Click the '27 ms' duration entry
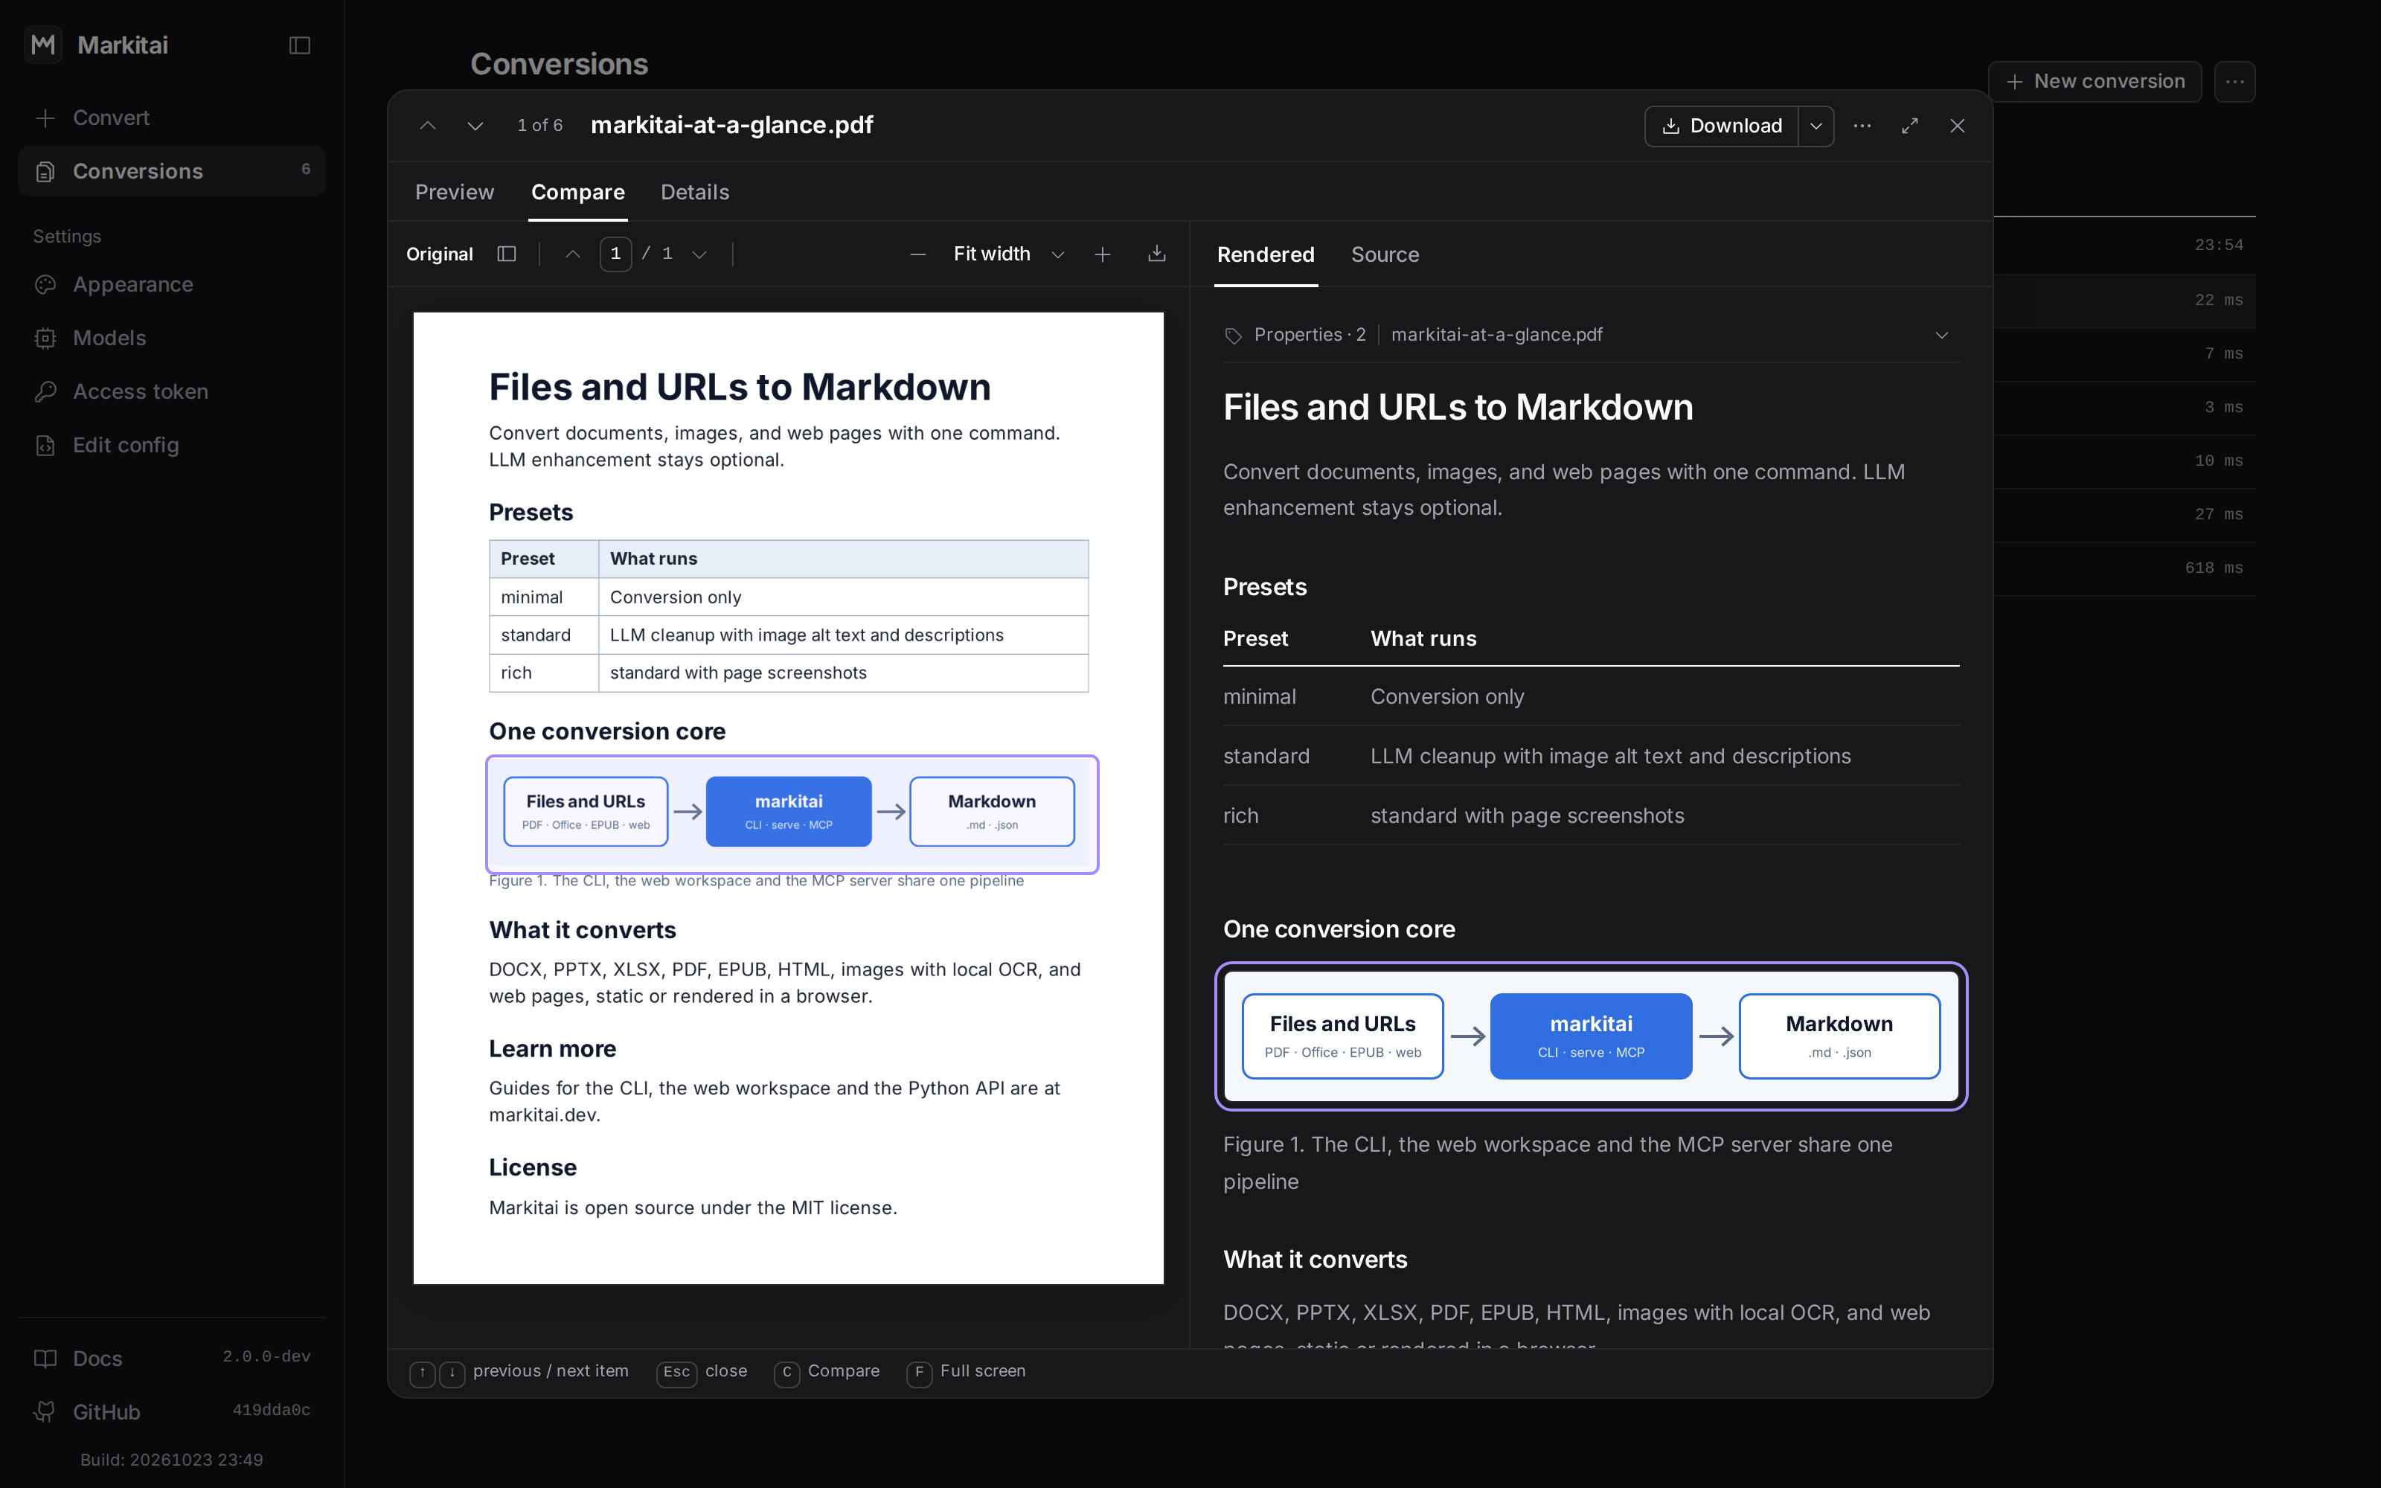2381x1488 pixels. pyautogui.click(x=2219, y=515)
